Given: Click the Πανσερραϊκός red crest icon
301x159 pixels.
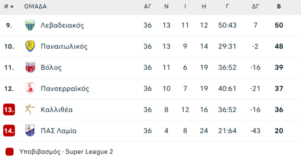Looking at the screenshot, I should (x=30, y=88).
